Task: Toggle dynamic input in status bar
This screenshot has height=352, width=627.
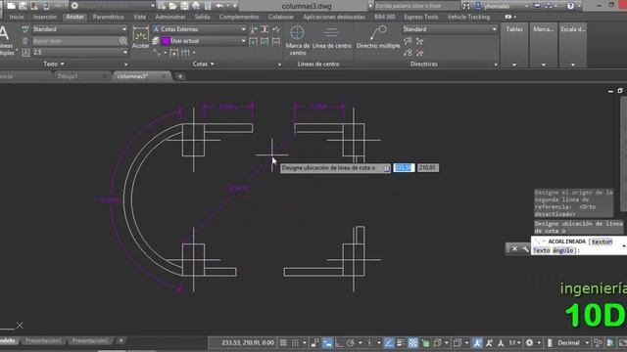Action: click(327, 343)
